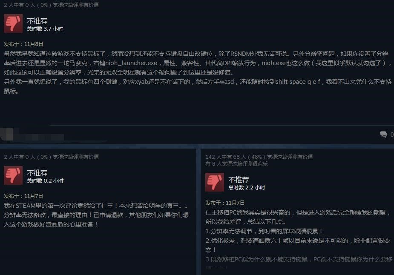
Task: Click line starting 如此应该可以正确设置分辨率
Action: (x=118, y=72)
